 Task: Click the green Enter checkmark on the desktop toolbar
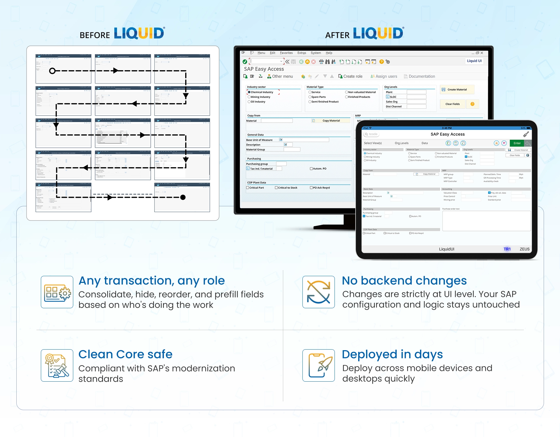coord(245,62)
